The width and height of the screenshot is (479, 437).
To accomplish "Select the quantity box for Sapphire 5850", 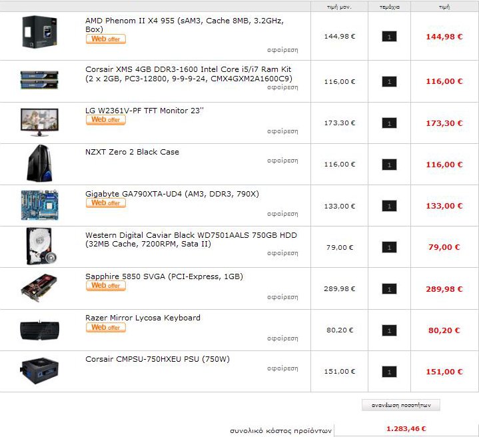I will click(389, 289).
